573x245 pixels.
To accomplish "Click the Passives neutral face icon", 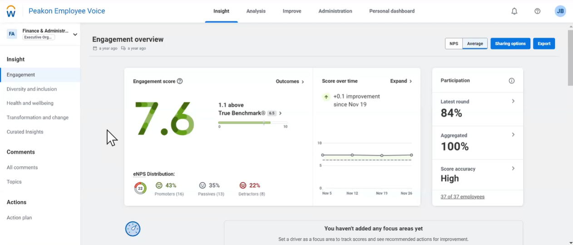I will (203, 186).
